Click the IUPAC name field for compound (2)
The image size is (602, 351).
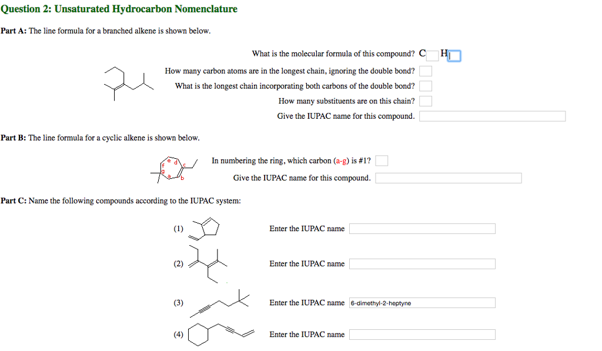pyautogui.click(x=422, y=263)
